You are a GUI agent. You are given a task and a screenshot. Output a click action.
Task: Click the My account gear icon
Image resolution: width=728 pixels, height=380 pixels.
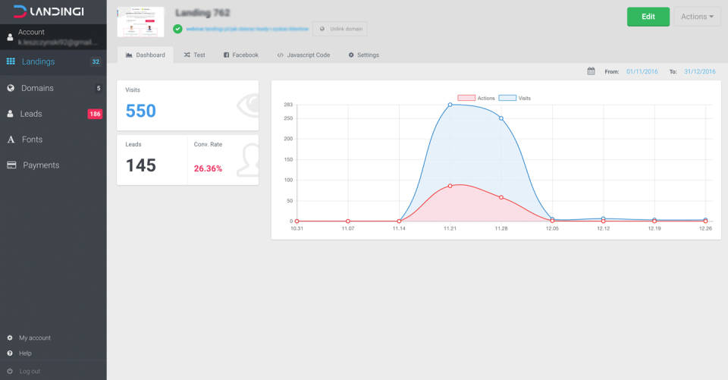coord(10,338)
